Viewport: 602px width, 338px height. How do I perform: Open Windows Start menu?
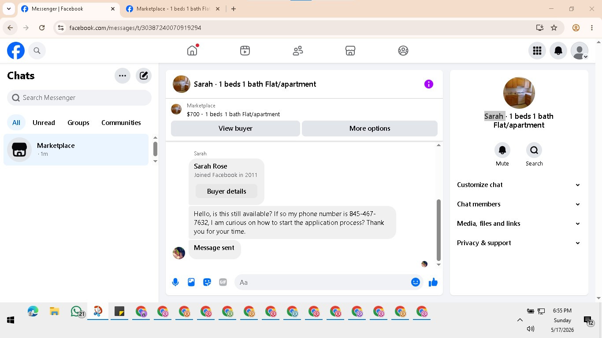[x=11, y=320]
